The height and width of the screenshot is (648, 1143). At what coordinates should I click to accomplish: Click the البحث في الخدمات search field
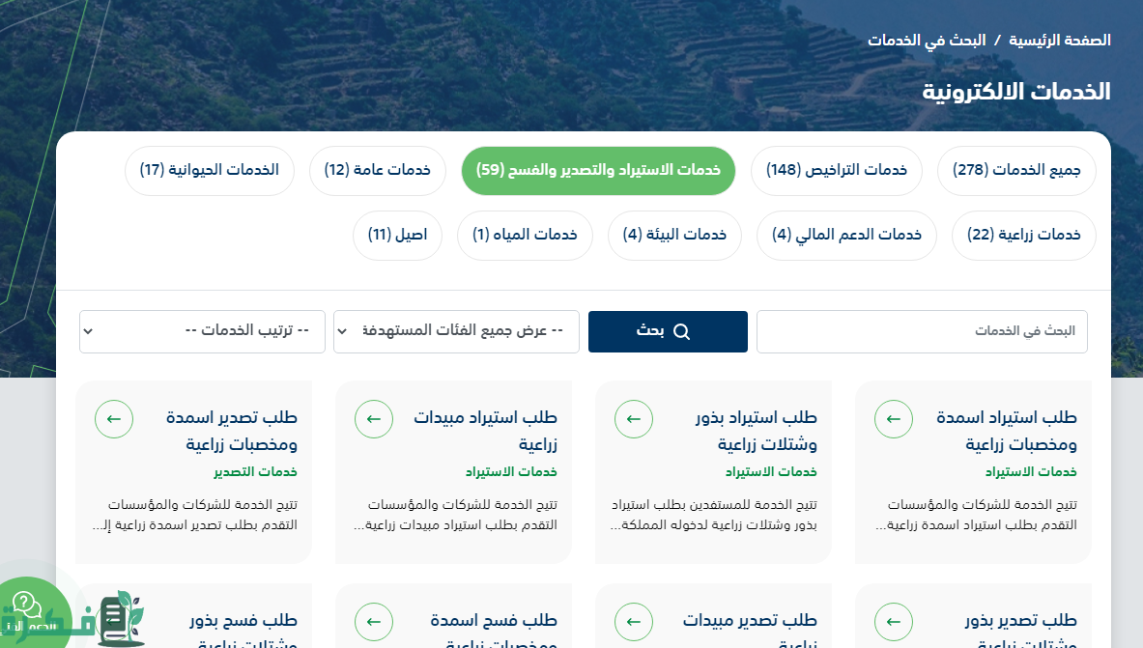pos(921,331)
